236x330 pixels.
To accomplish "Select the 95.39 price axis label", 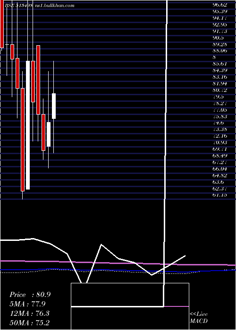I will click(x=220, y=11).
